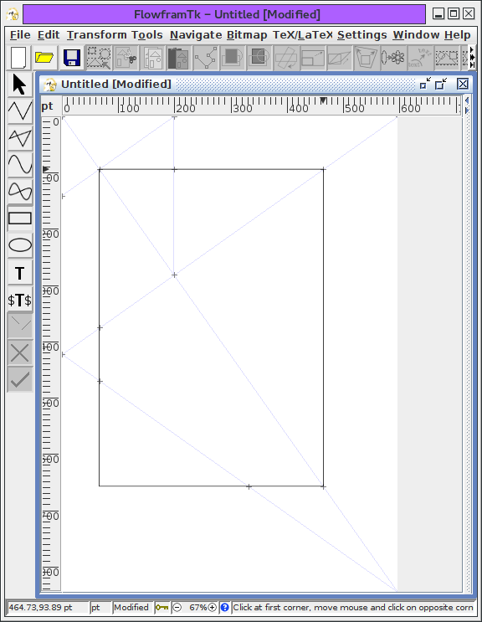This screenshot has height=622, width=482.
Task: Click the pt unit field in status bar
Action: click(100, 607)
